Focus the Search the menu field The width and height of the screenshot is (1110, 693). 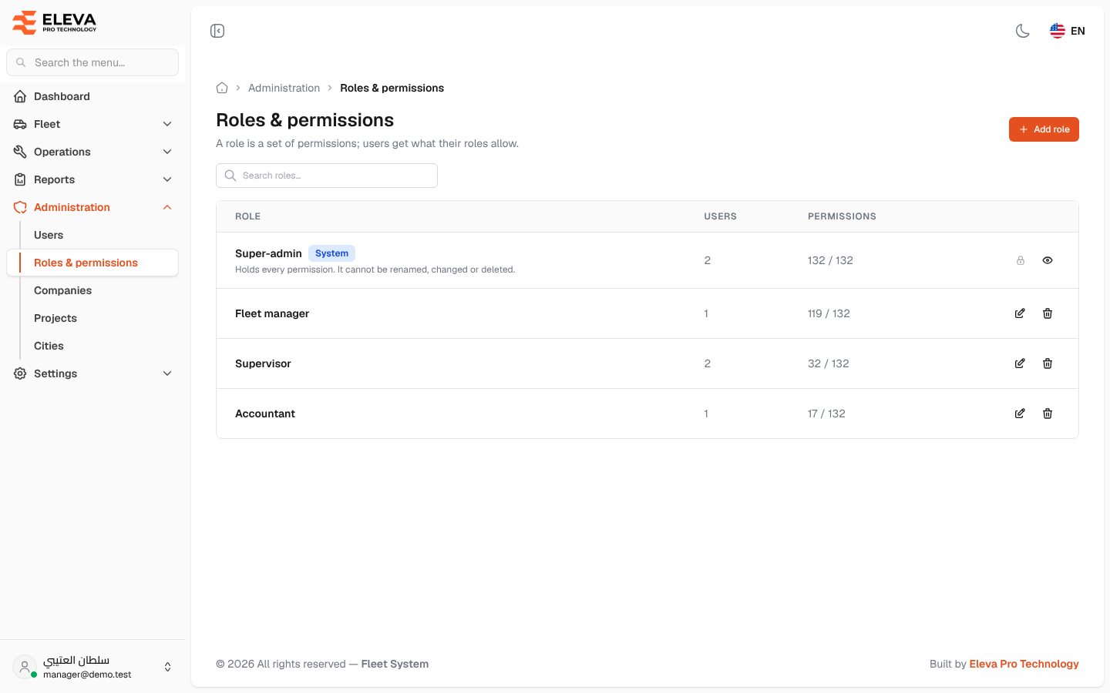point(92,62)
